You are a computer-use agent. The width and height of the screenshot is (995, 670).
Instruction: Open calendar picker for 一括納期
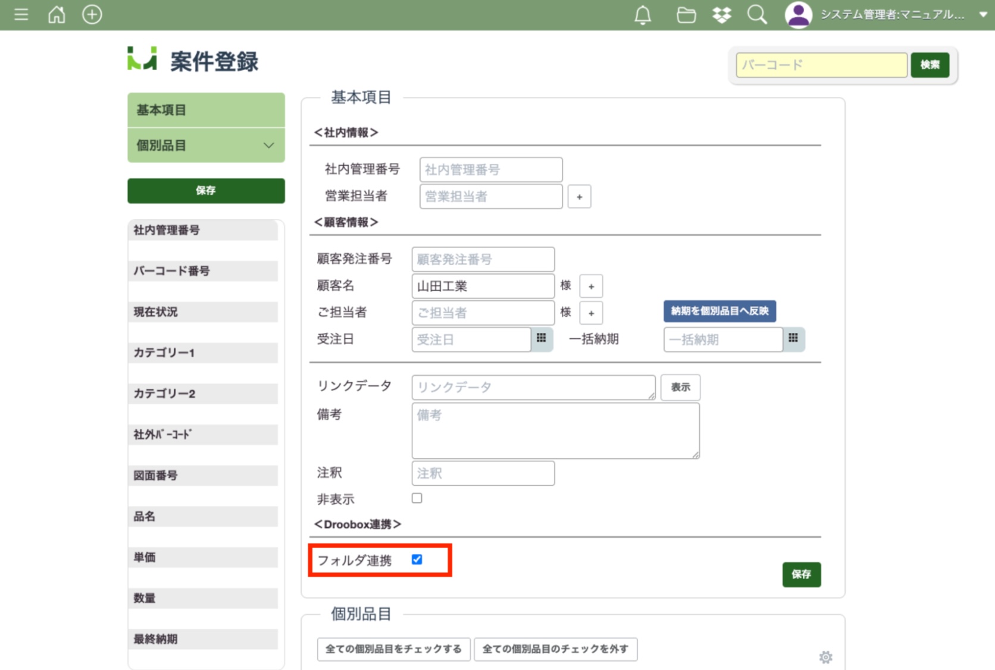(793, 339)
